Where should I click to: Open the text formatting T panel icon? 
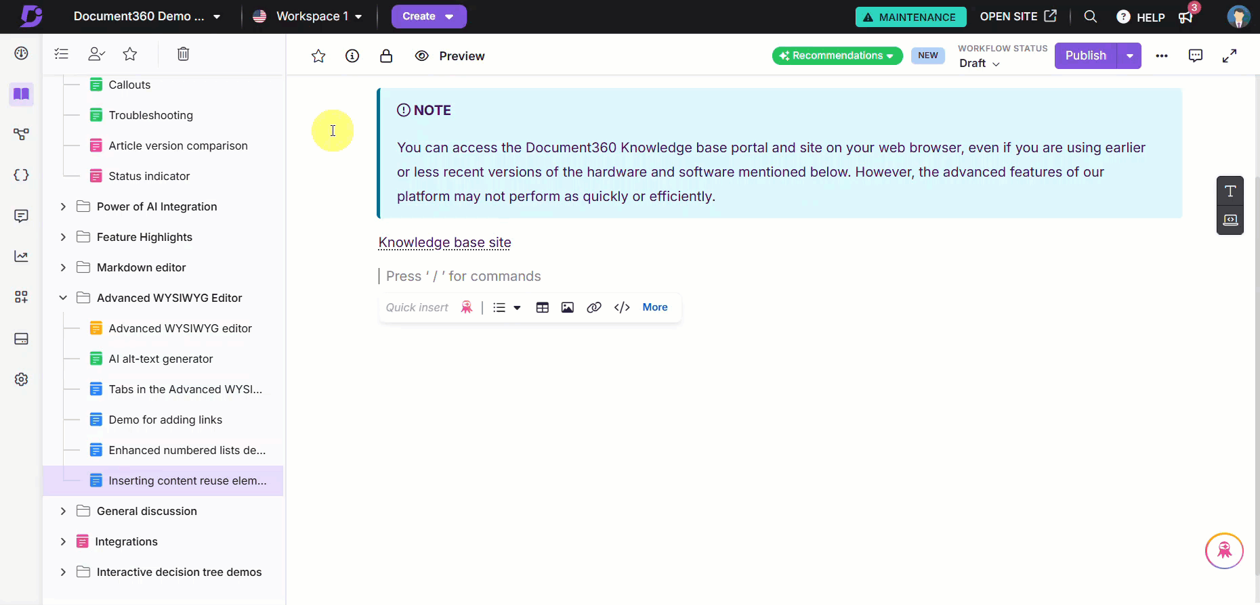(1230, 192)
